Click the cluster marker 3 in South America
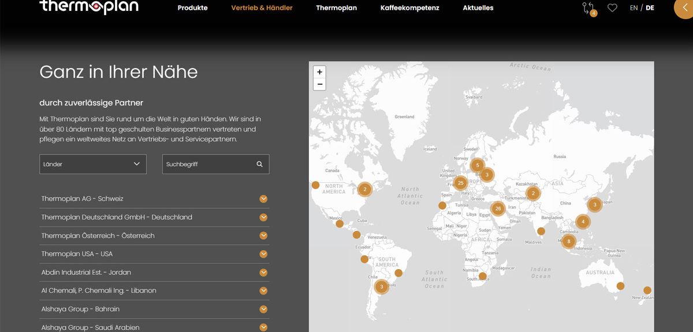This screenshot has height=332, width=693. point(381,286)
